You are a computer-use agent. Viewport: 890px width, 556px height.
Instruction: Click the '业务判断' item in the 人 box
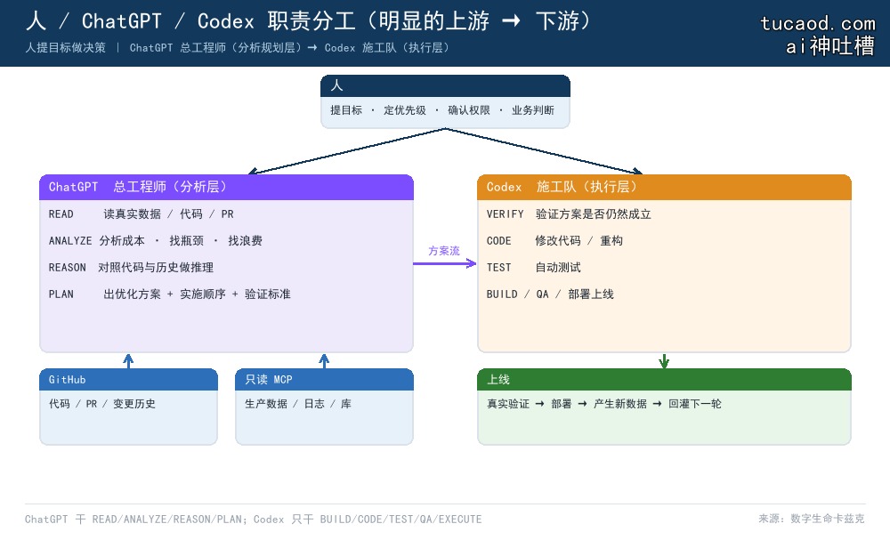click(532, 110)
